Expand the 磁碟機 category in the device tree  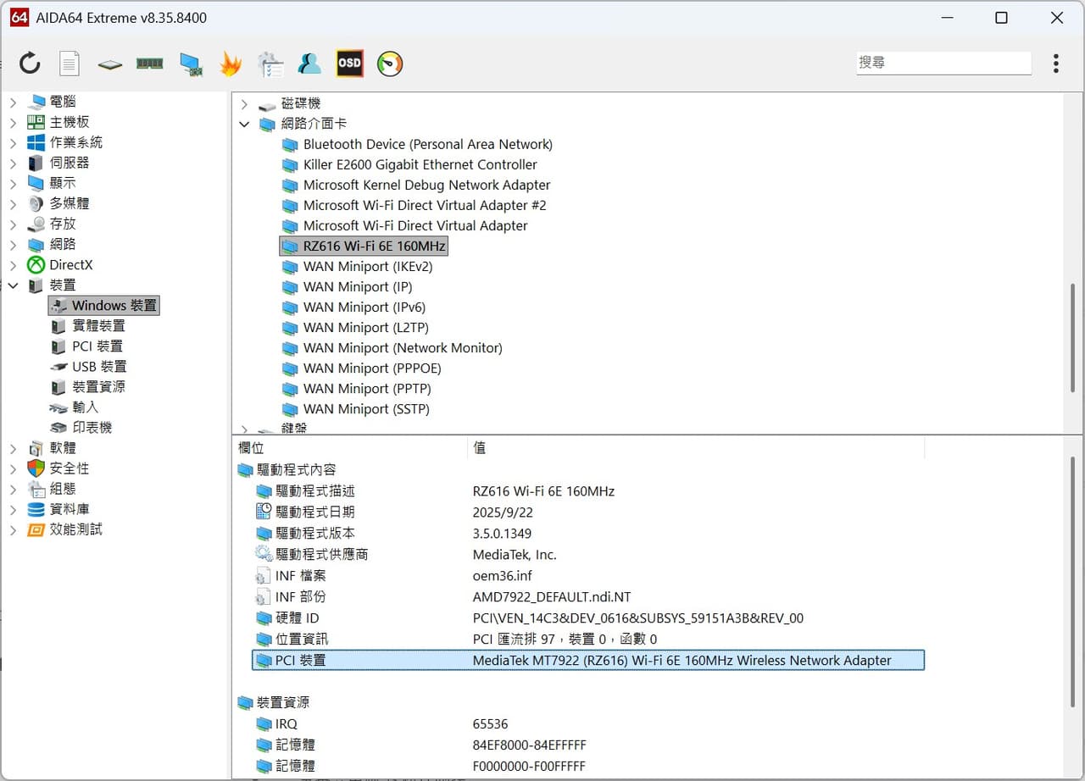pos(244,103)
